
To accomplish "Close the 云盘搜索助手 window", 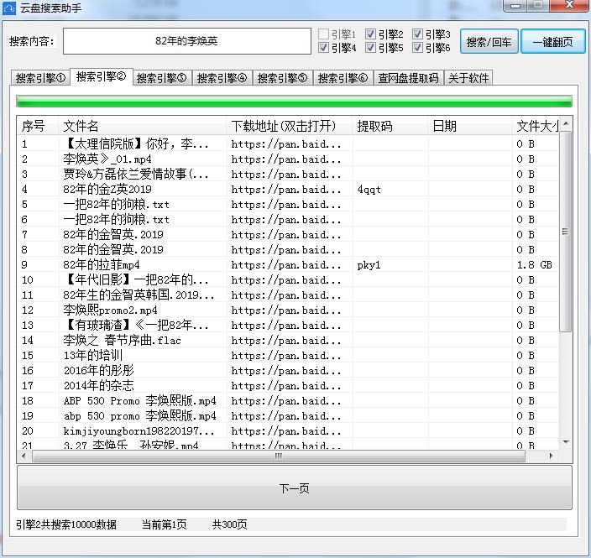I will (x=569, y=5).
